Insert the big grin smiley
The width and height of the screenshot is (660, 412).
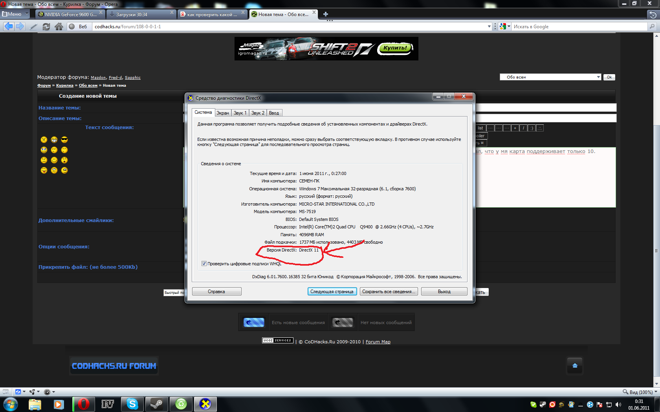pyautogui.click(x=54, y=140)
